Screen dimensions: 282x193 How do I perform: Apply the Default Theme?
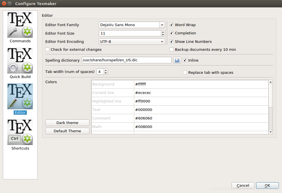click(x=67, y=131)
